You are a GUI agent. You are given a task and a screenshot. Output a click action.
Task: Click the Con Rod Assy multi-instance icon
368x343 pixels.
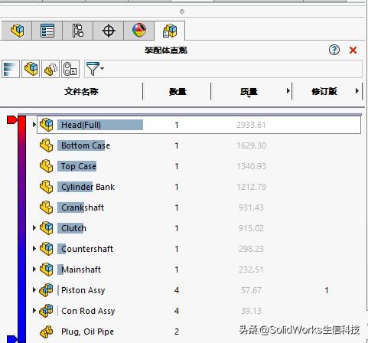point(47,311)
